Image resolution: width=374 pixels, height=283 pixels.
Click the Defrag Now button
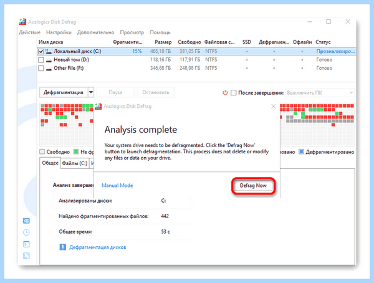click(x=253, y=186)
